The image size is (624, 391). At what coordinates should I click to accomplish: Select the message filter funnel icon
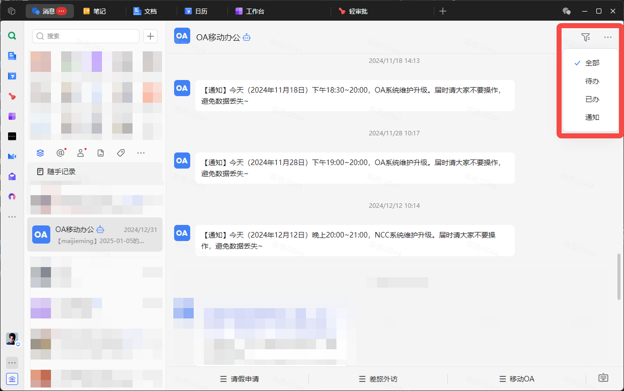coord(585,37)
